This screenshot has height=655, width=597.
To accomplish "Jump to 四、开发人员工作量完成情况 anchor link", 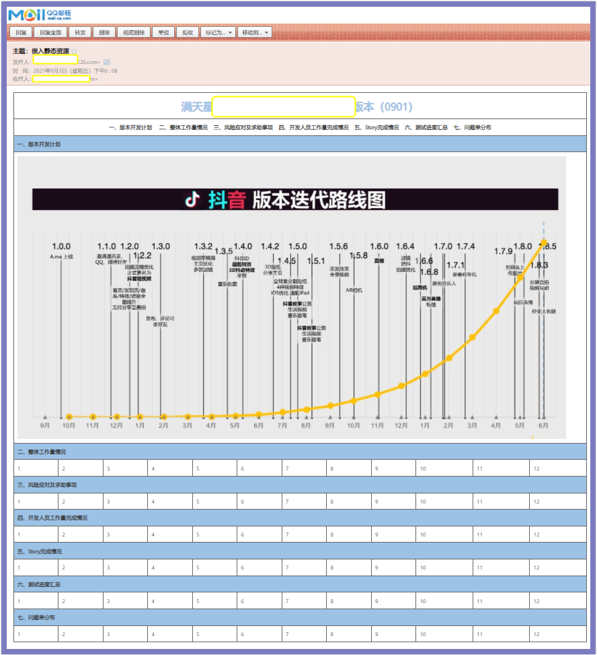I will pyautogui.click(x=314, y=127).
